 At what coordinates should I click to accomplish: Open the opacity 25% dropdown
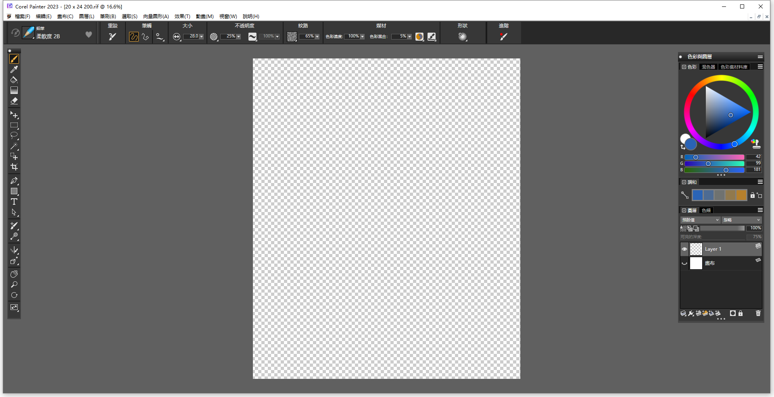tap(238, 37)
